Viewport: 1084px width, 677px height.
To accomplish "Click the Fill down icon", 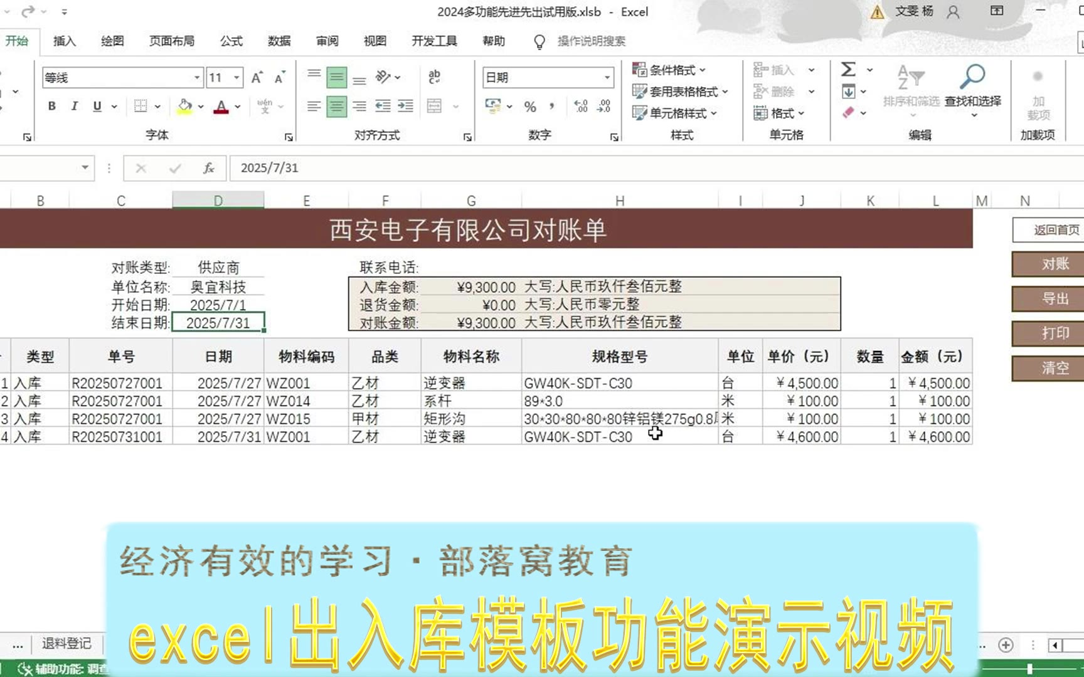I will tap(848, 92).
